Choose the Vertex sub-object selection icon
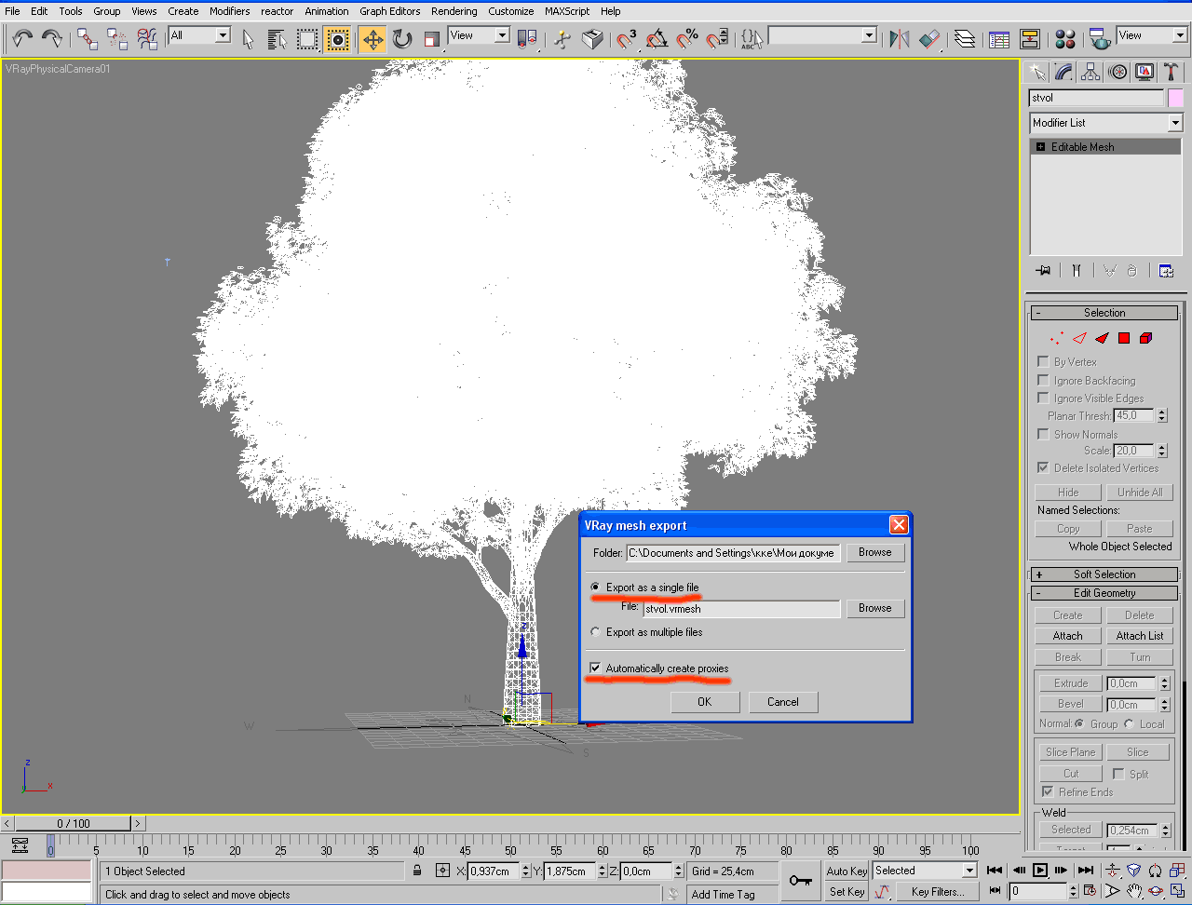The width and height of the screenshot is (1192, 905). pyautogui.click(x=1056, y=338)
